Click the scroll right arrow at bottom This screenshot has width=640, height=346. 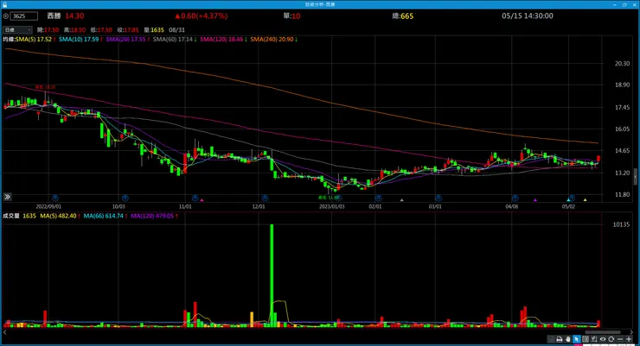pyautogui.click(x=632, y=332)
